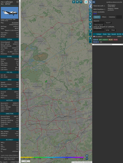Open the map layer selector icon
The height and width of the screenshot is (163, 123).
tap(86, 2)
